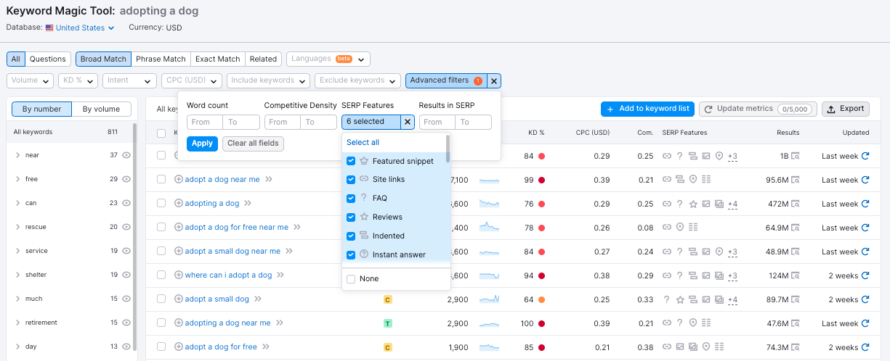Add 'adopt a dog for free' plus icon

click(x=179, y=347)
